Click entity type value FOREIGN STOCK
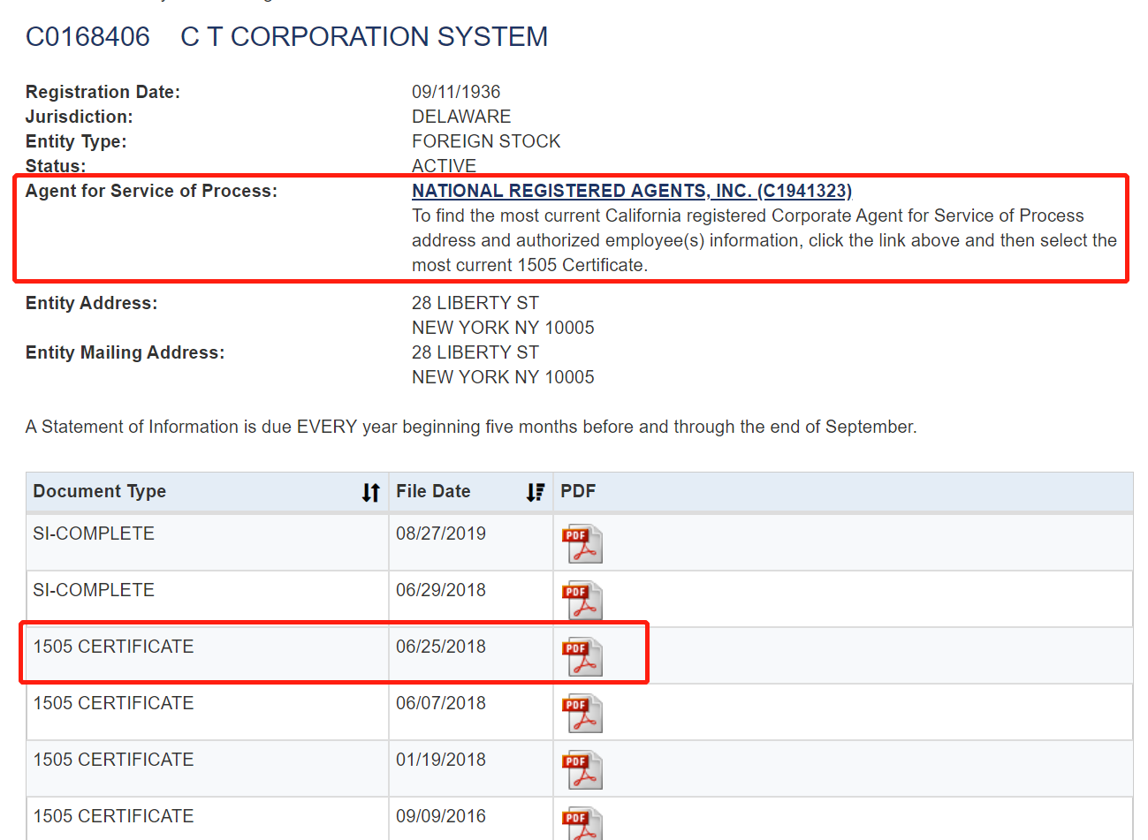The width and height of the screenshot is (1148, 840). [x=486, y=141]
